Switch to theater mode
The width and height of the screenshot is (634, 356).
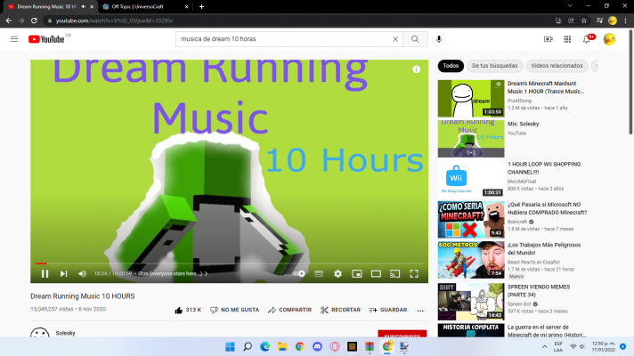click(376, 273)
